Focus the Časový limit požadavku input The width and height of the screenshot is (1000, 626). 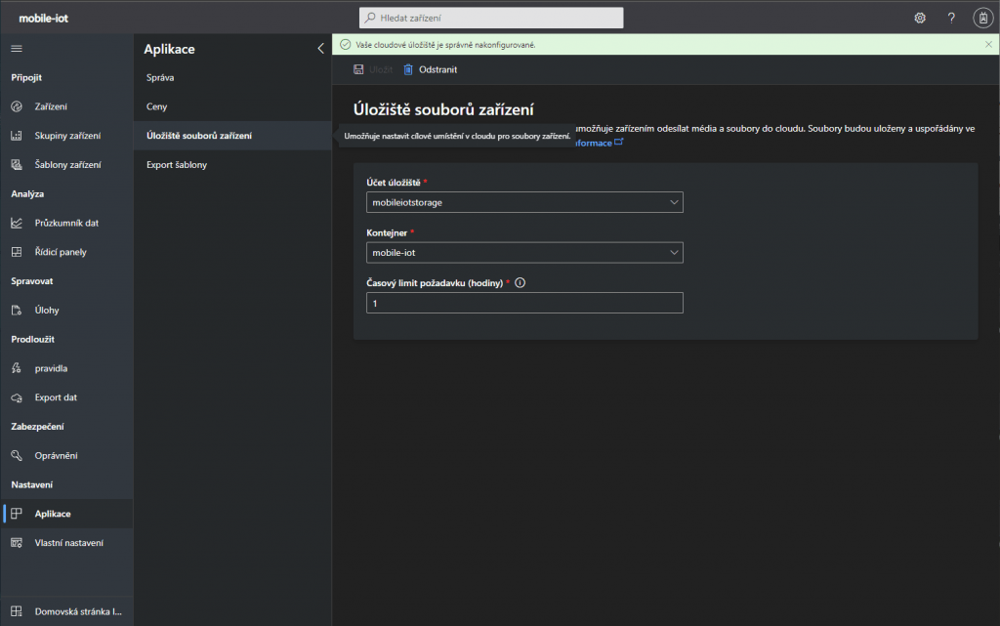pyautogui.click(x=524, y=303)
